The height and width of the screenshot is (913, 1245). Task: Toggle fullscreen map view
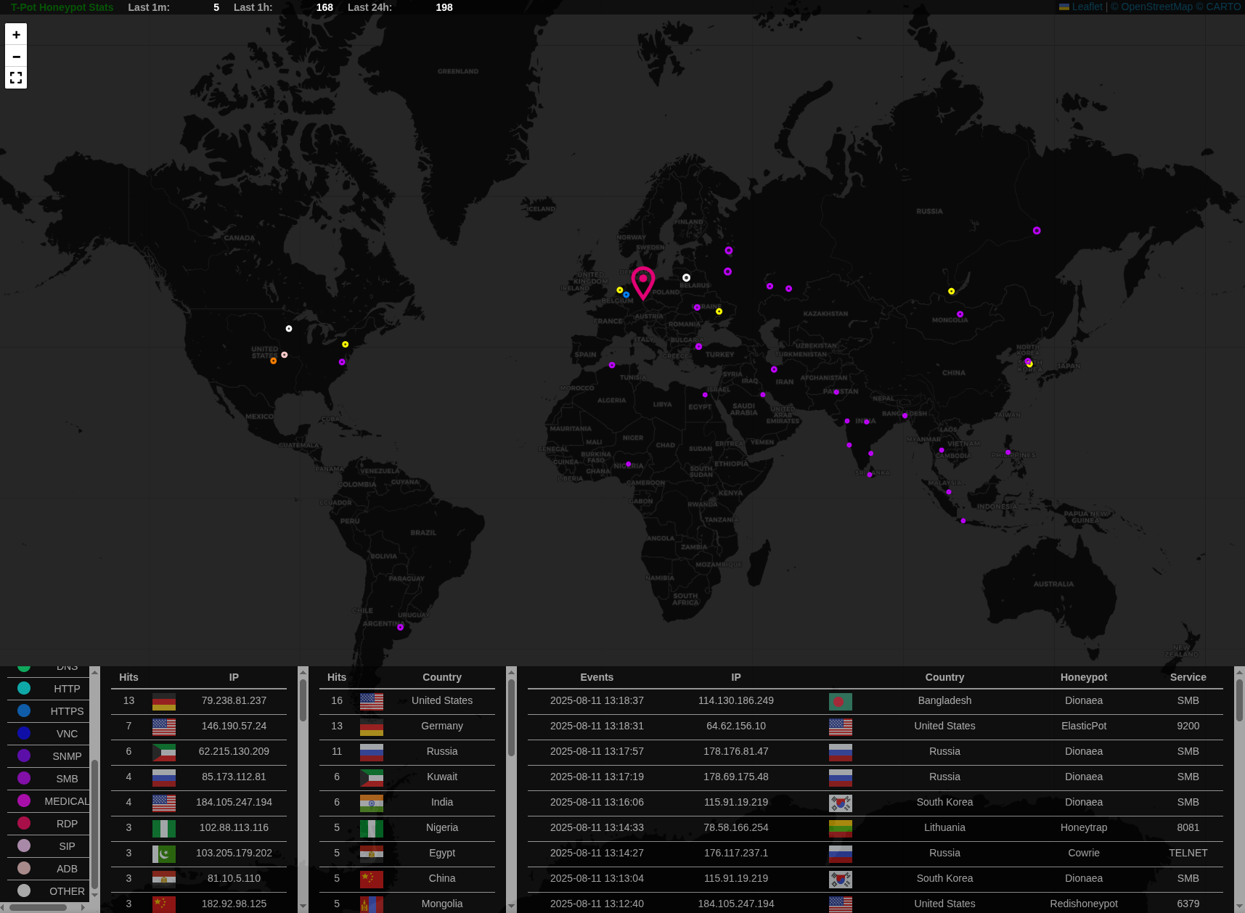[x=16, y=78]
